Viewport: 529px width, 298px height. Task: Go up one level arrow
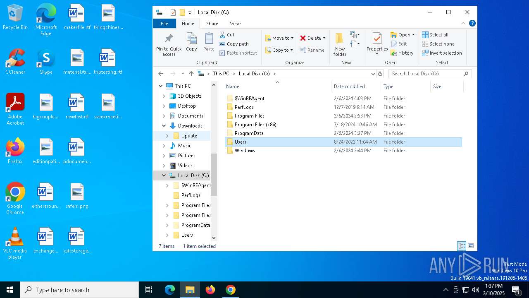coord(191,74)
